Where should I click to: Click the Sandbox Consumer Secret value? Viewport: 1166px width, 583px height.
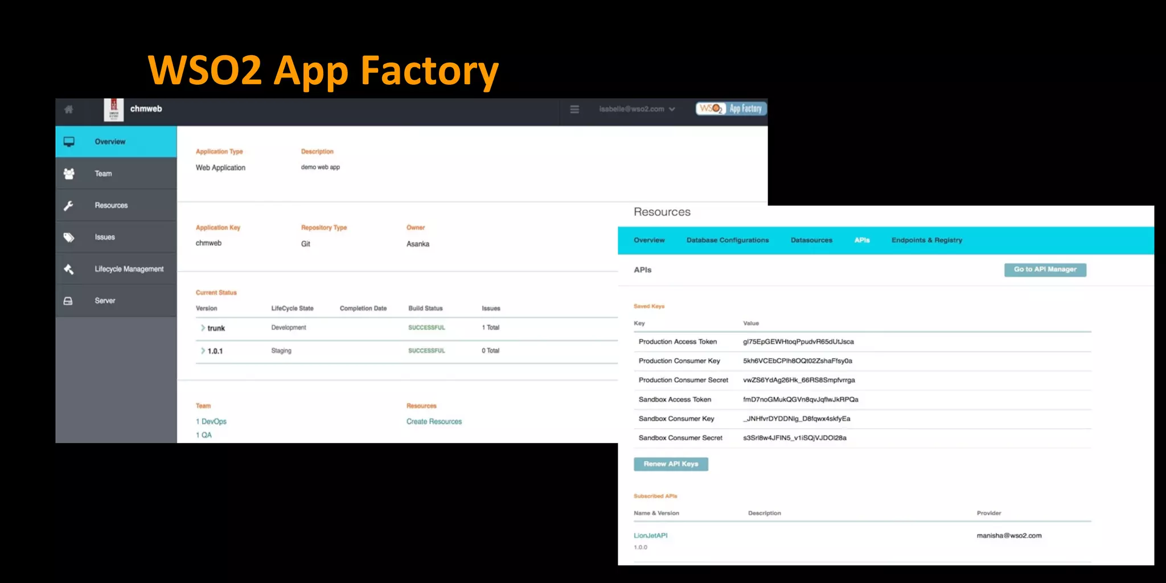tap(795, 438)
